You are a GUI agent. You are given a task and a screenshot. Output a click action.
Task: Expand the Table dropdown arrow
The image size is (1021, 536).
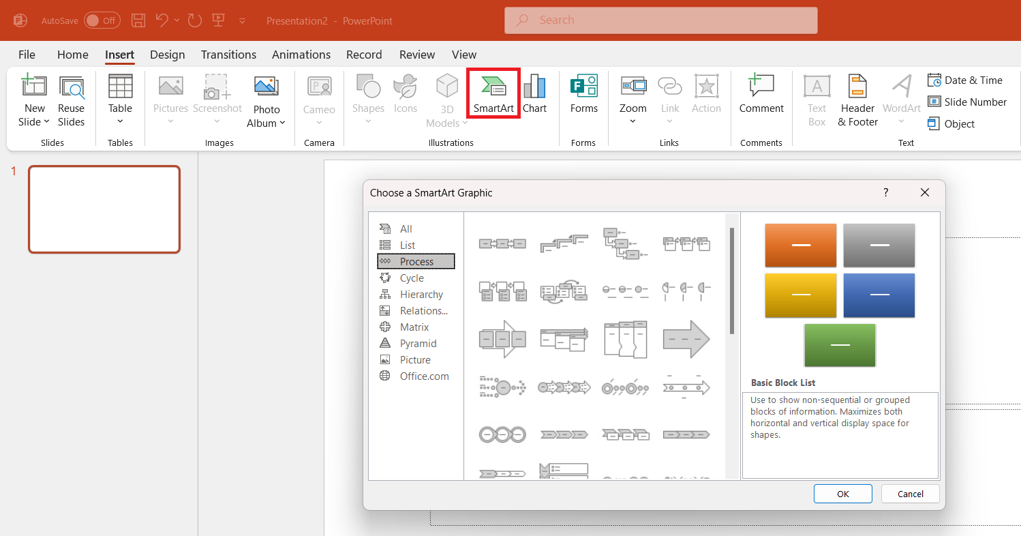[120, 122]
